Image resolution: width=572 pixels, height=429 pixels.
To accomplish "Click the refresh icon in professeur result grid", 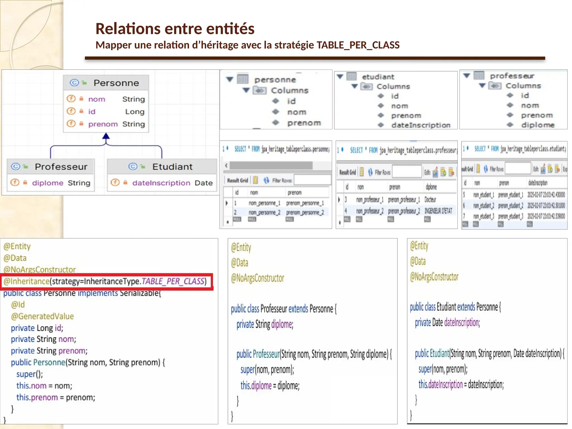I will [370, 172].
